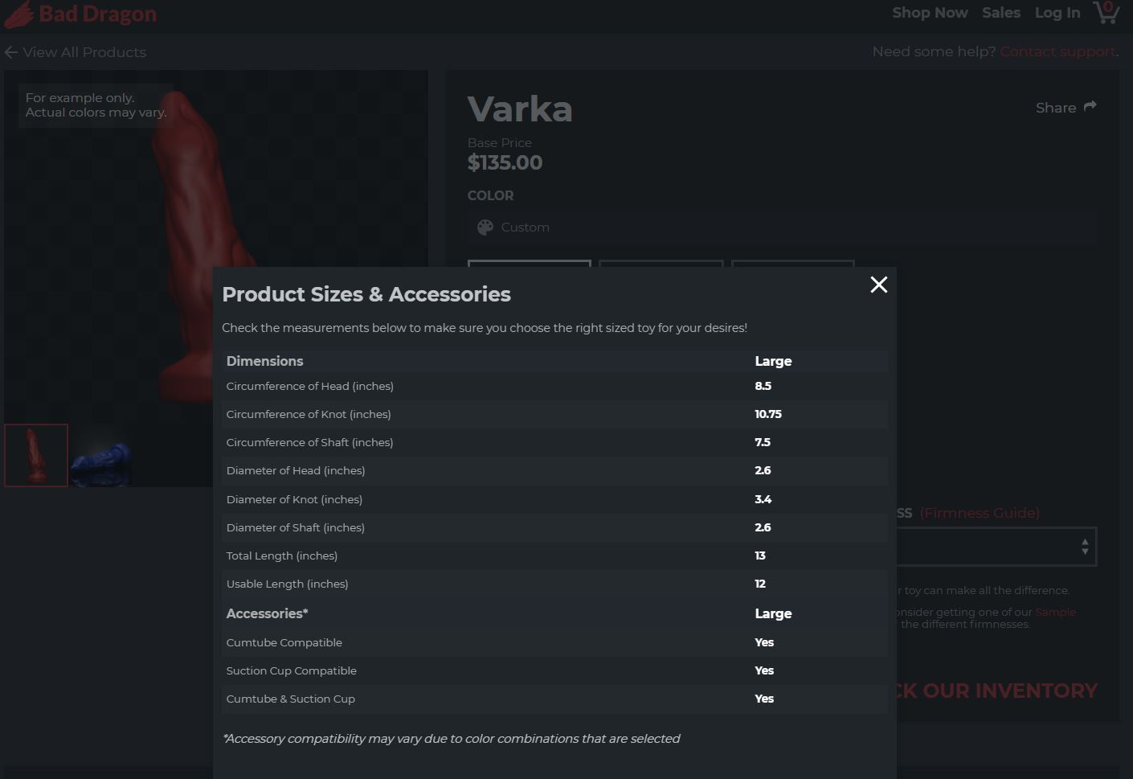
Task: Open the Custom color selector field
Action: pos(783,228)
